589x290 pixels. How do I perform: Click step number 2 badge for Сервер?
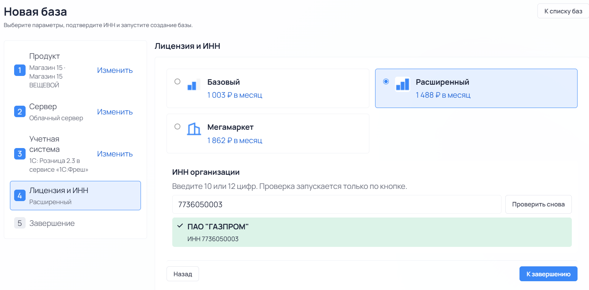click(20, 112)
